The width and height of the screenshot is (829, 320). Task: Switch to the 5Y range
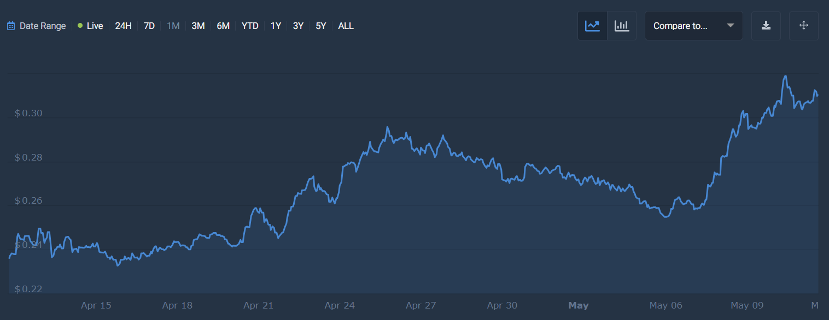320,26
